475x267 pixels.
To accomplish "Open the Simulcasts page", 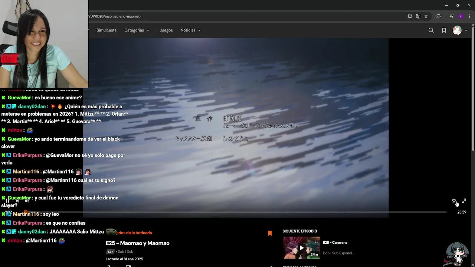I will point(107,30).
